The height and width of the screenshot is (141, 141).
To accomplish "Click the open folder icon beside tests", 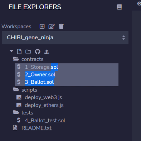I will (x=16, y=112).
